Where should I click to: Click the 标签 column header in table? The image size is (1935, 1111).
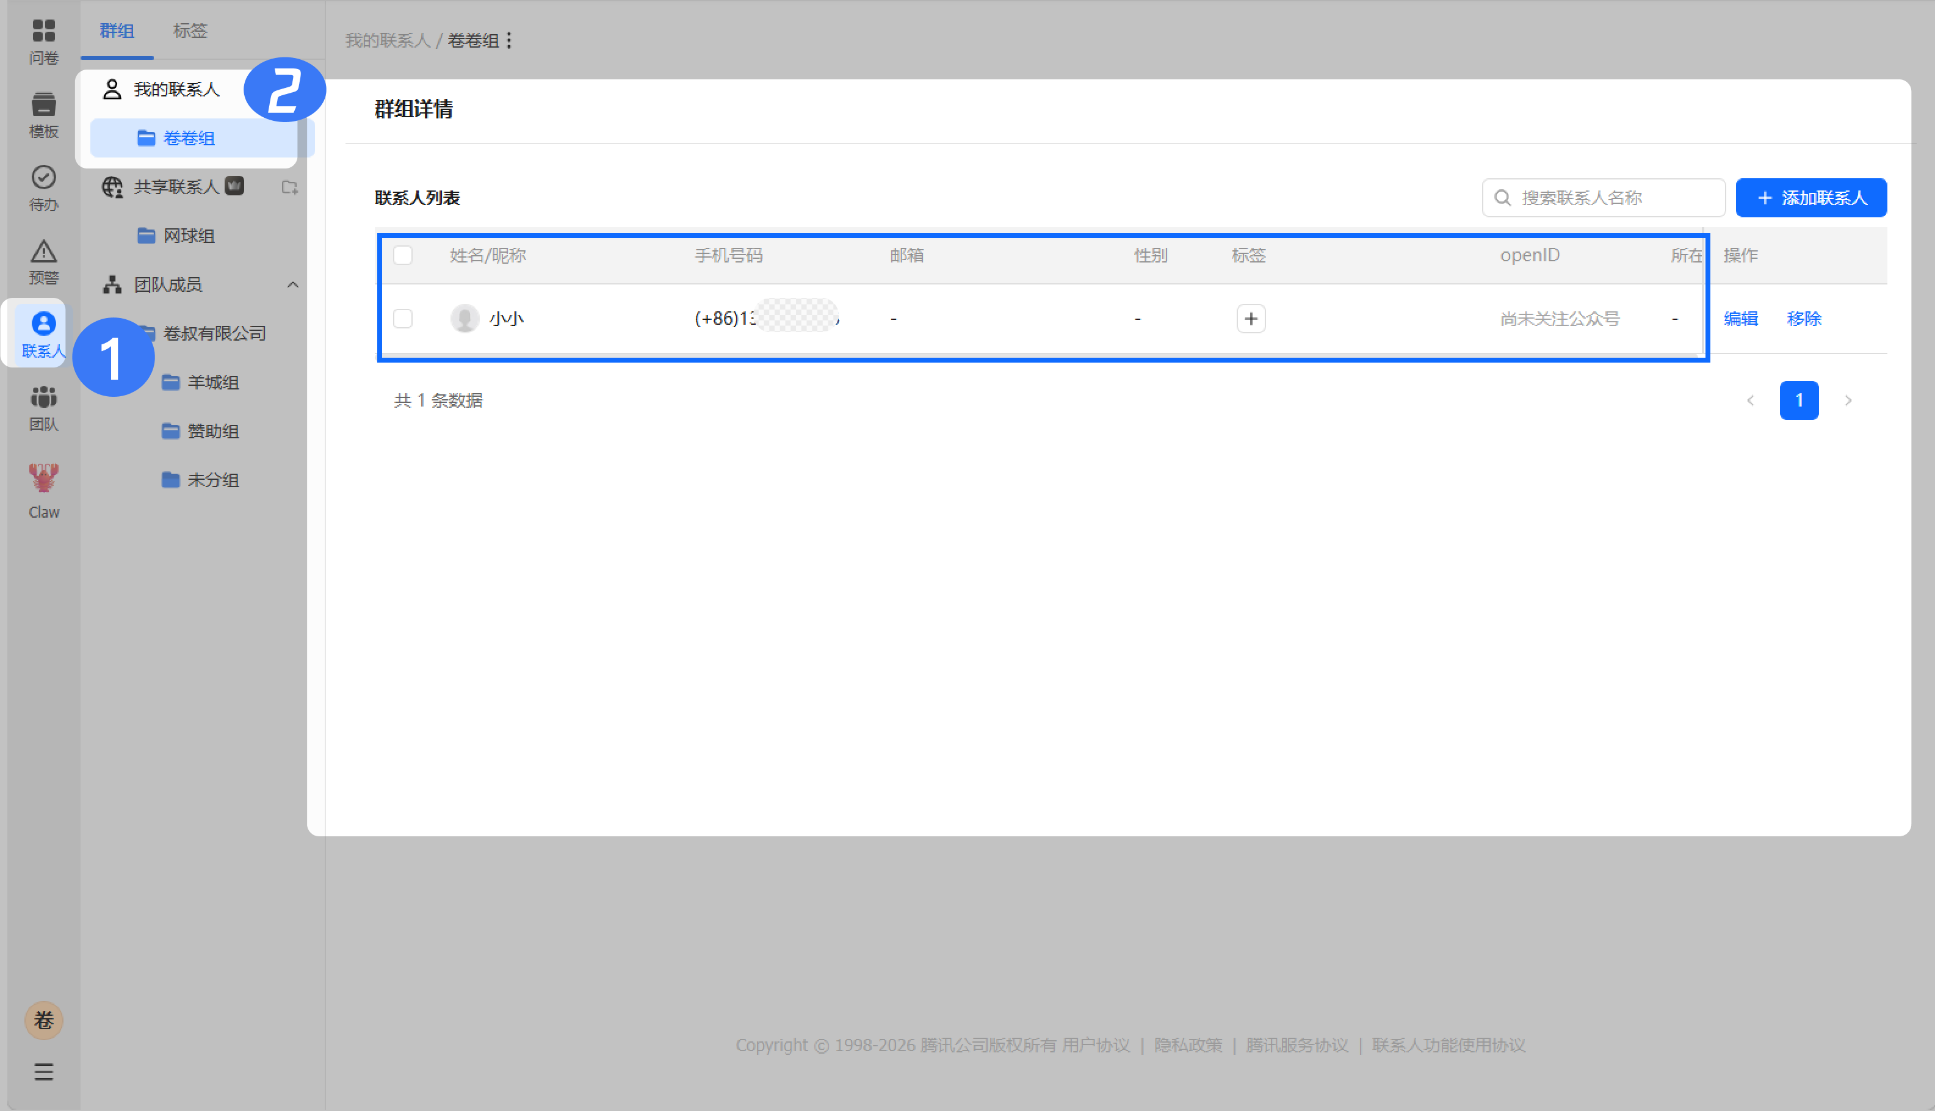point(1248,255)
